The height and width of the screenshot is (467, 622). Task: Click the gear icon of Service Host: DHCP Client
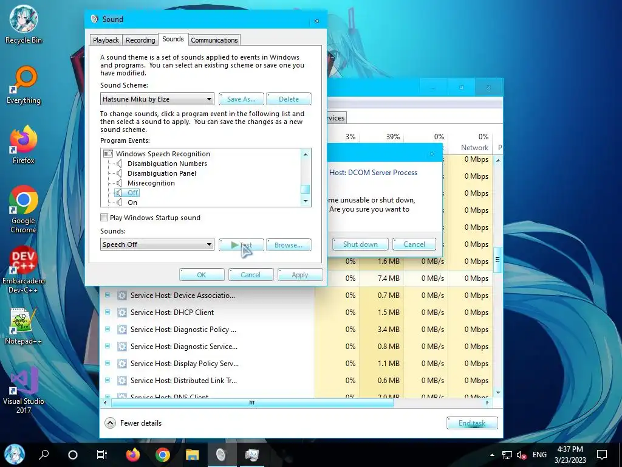pos(121,313)
